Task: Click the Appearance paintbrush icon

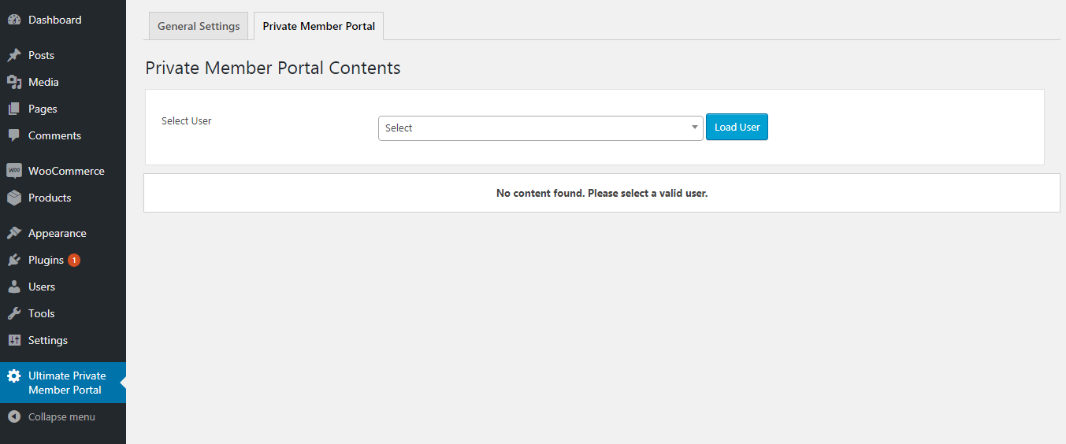Action: [14, 233]
